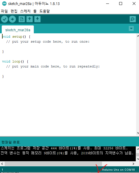Click the '컴파일 완료.' status message
Viewport: 139px width, 173px height.
pos(11,142)
